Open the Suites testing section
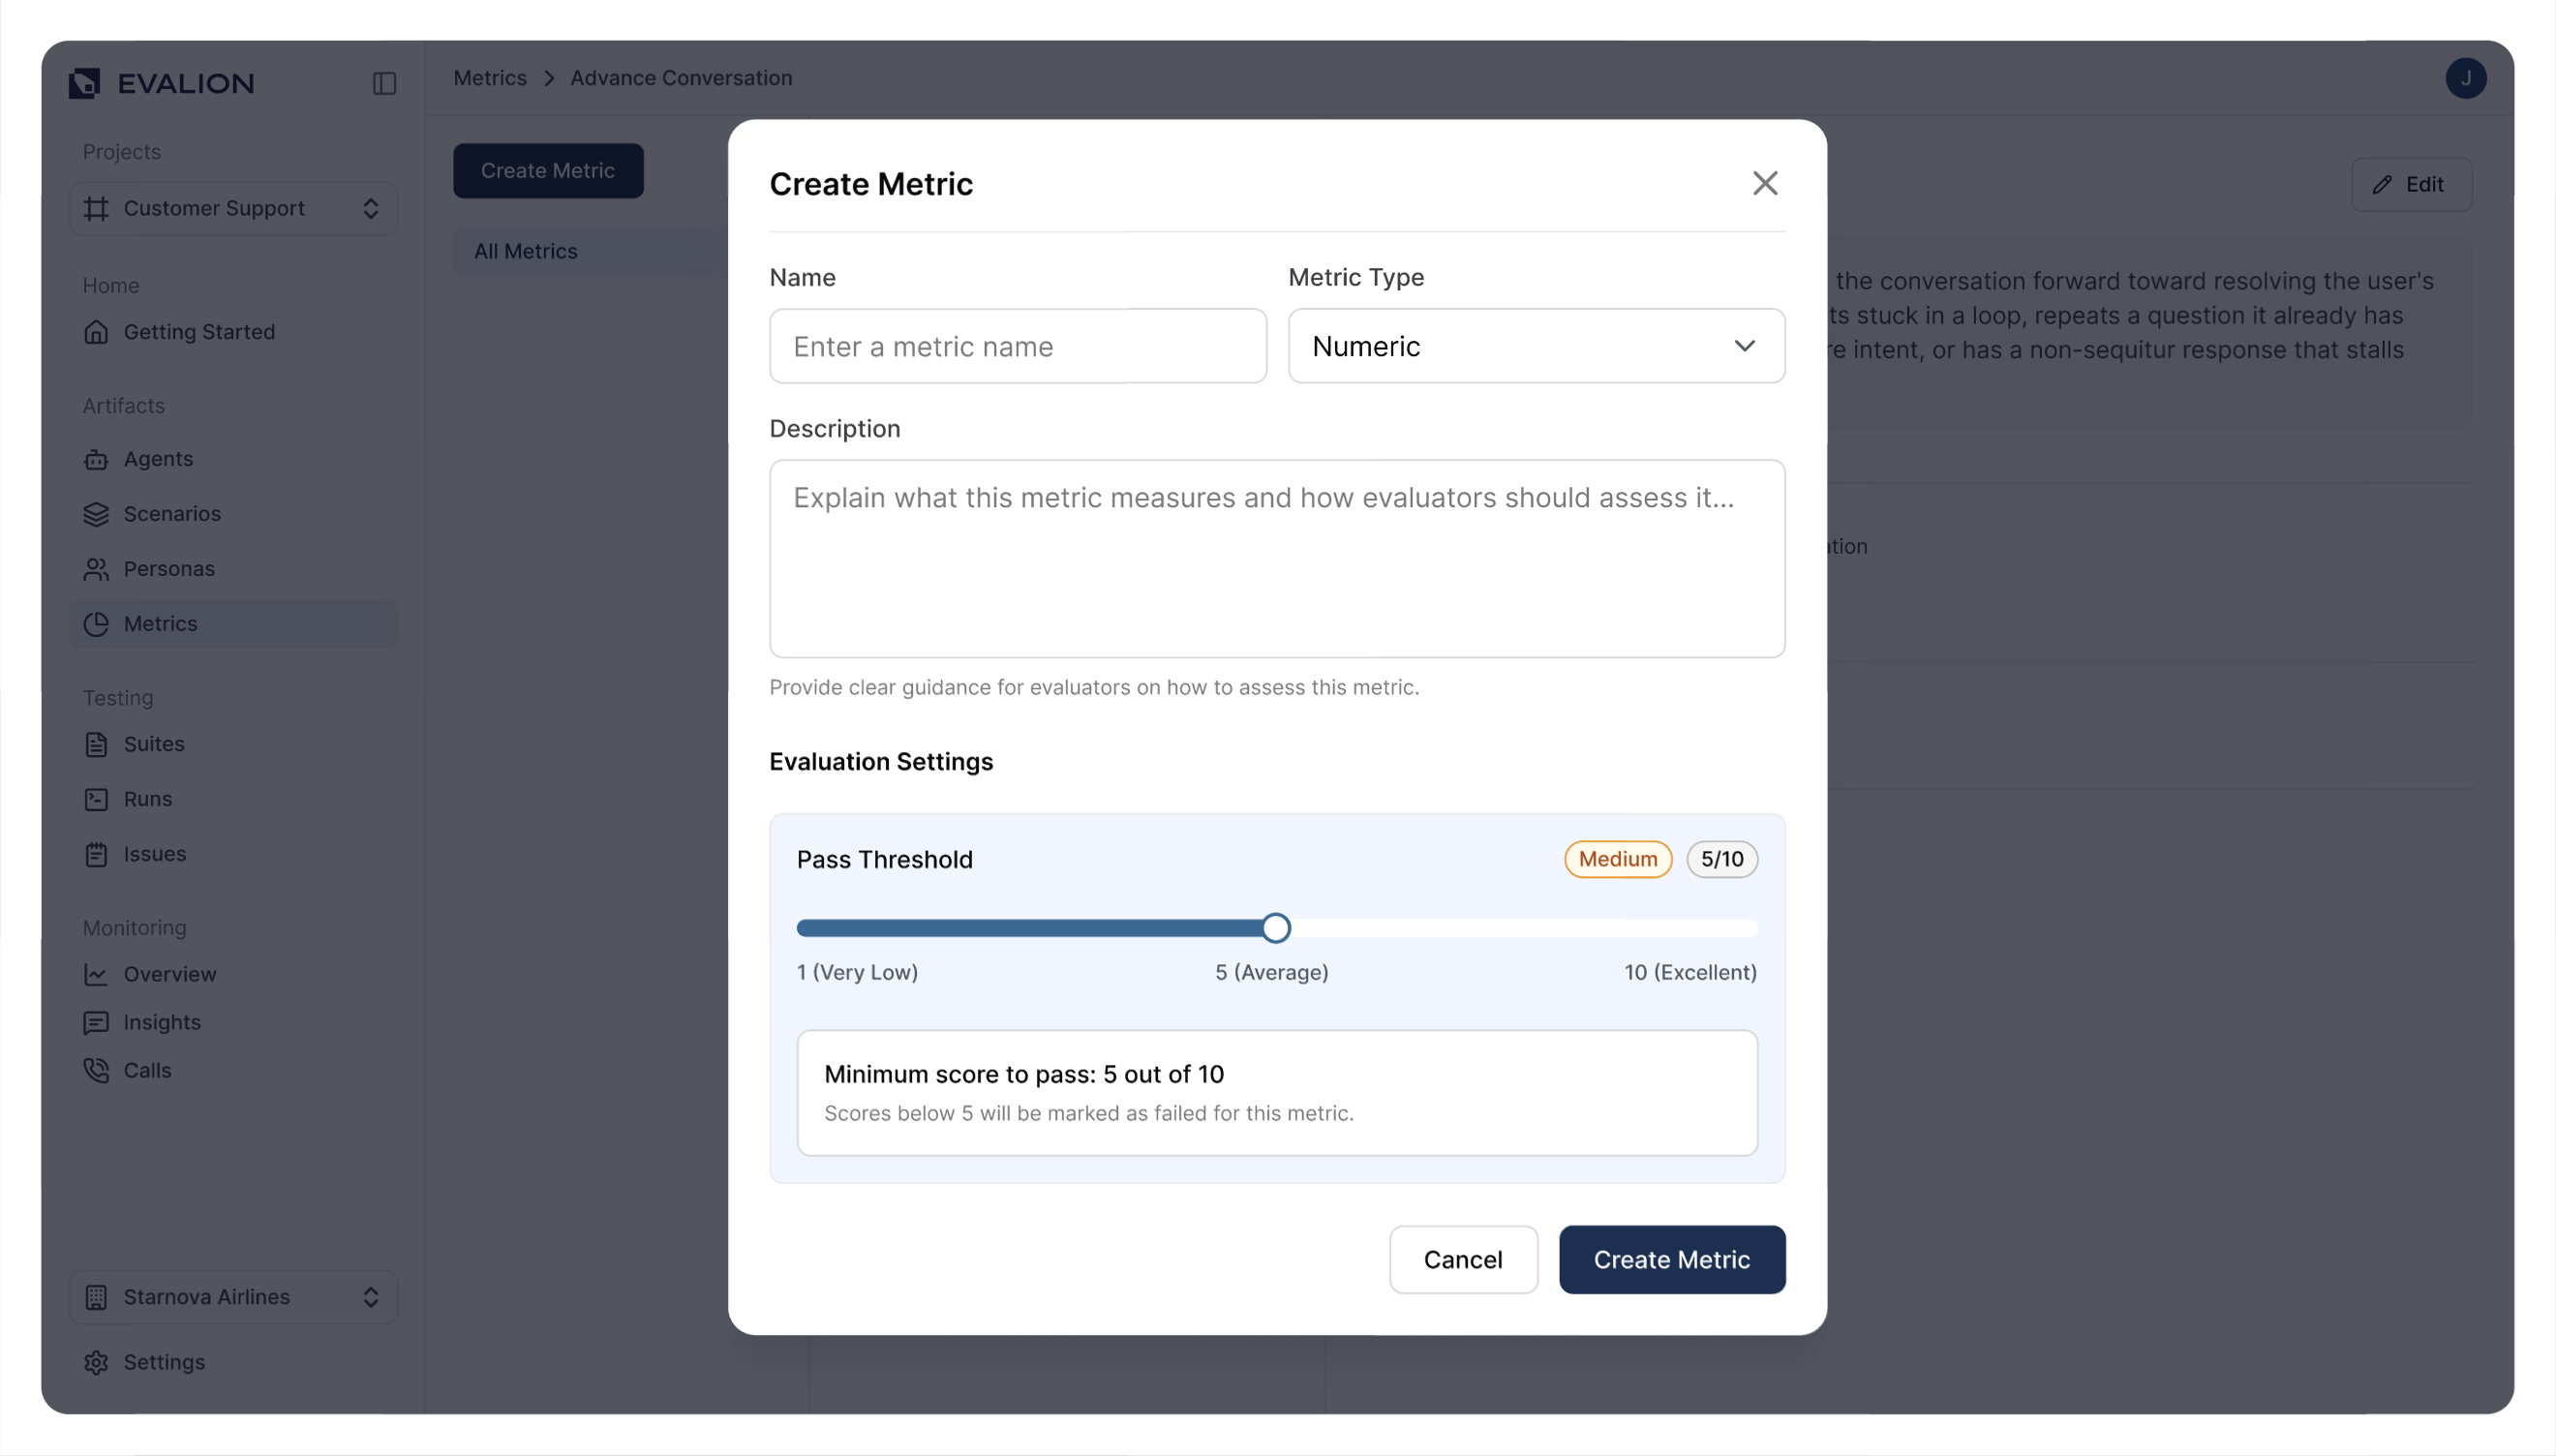Image resolution: width=2556 pixels, height=1456 pixels. point(96,744)
